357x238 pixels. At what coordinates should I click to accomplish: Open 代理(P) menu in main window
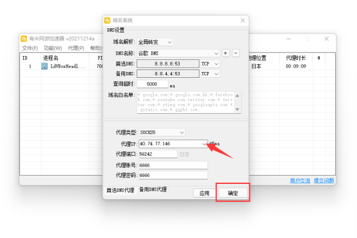(x=76, y=48)
